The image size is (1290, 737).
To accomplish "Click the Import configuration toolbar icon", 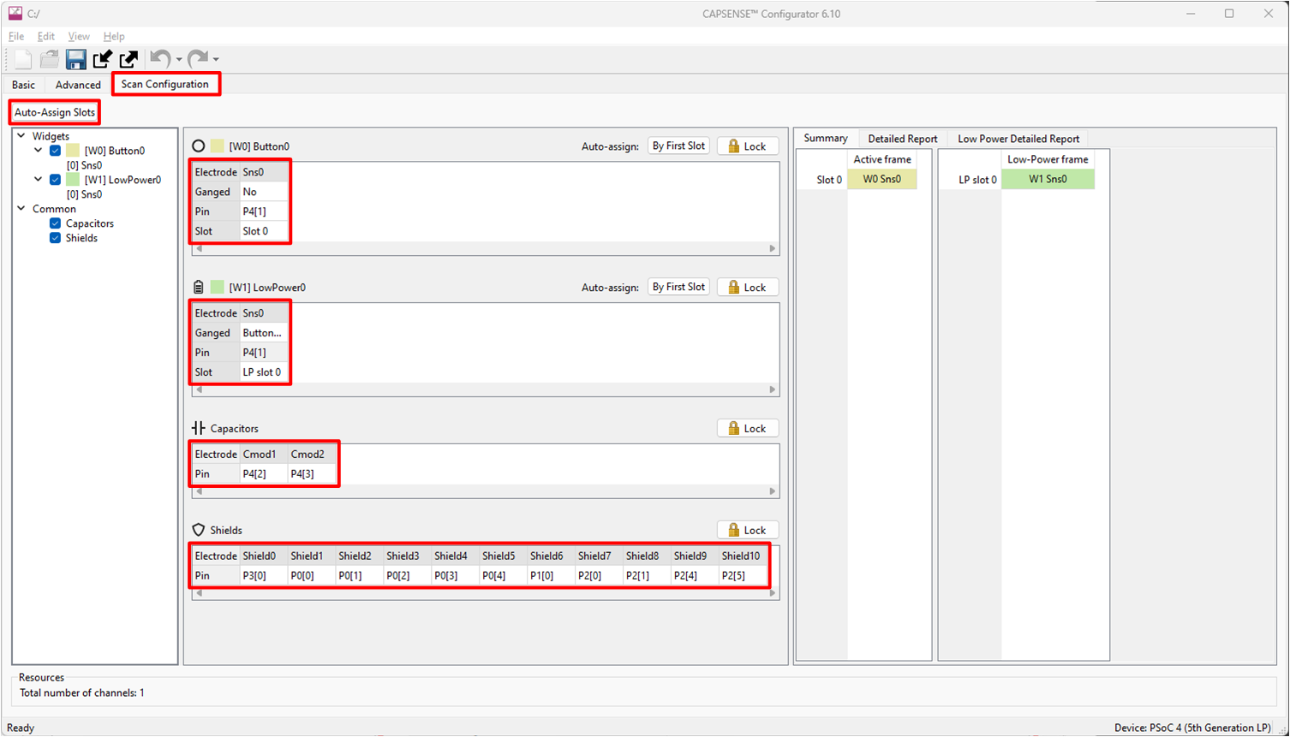I will (x=103, y=59).
